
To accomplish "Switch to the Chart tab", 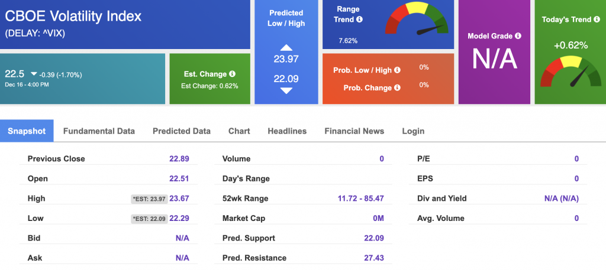I will [x=239, y=131].
